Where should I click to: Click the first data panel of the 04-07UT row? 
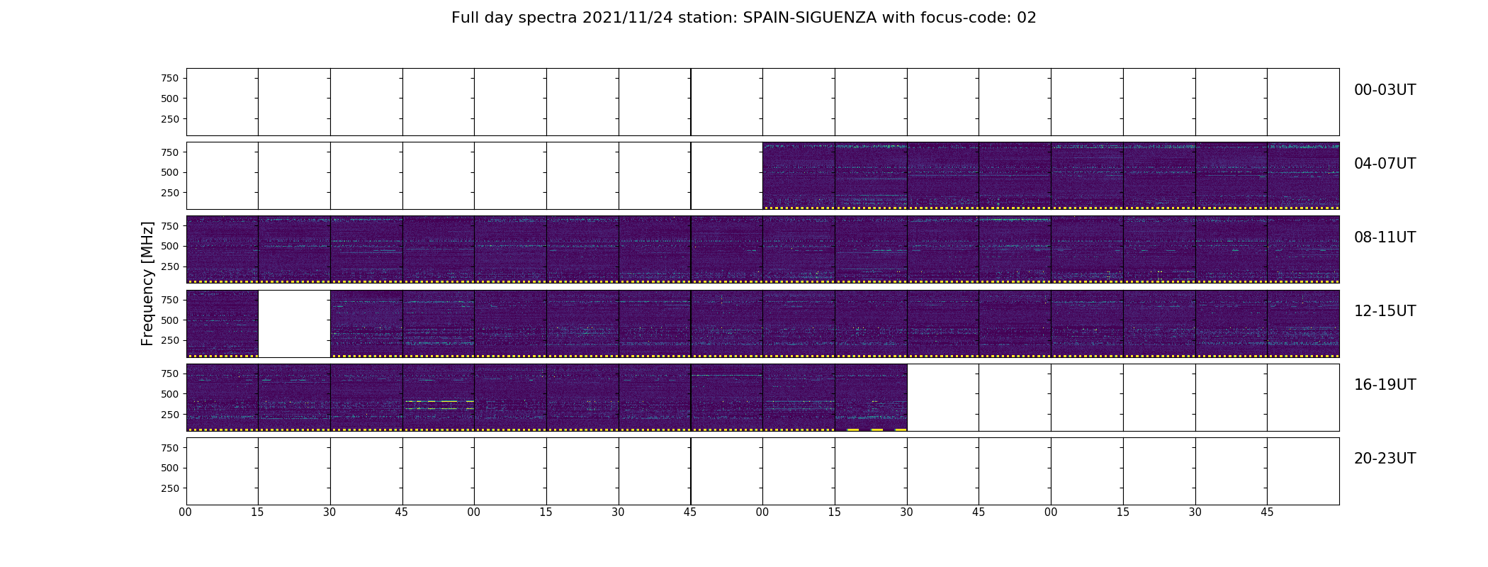799,175
